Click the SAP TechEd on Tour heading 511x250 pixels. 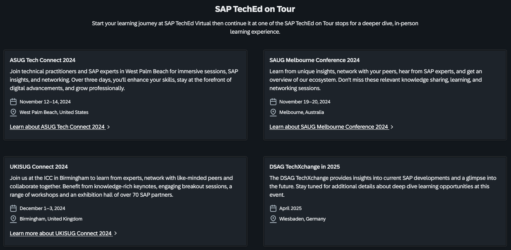[255, 9]
